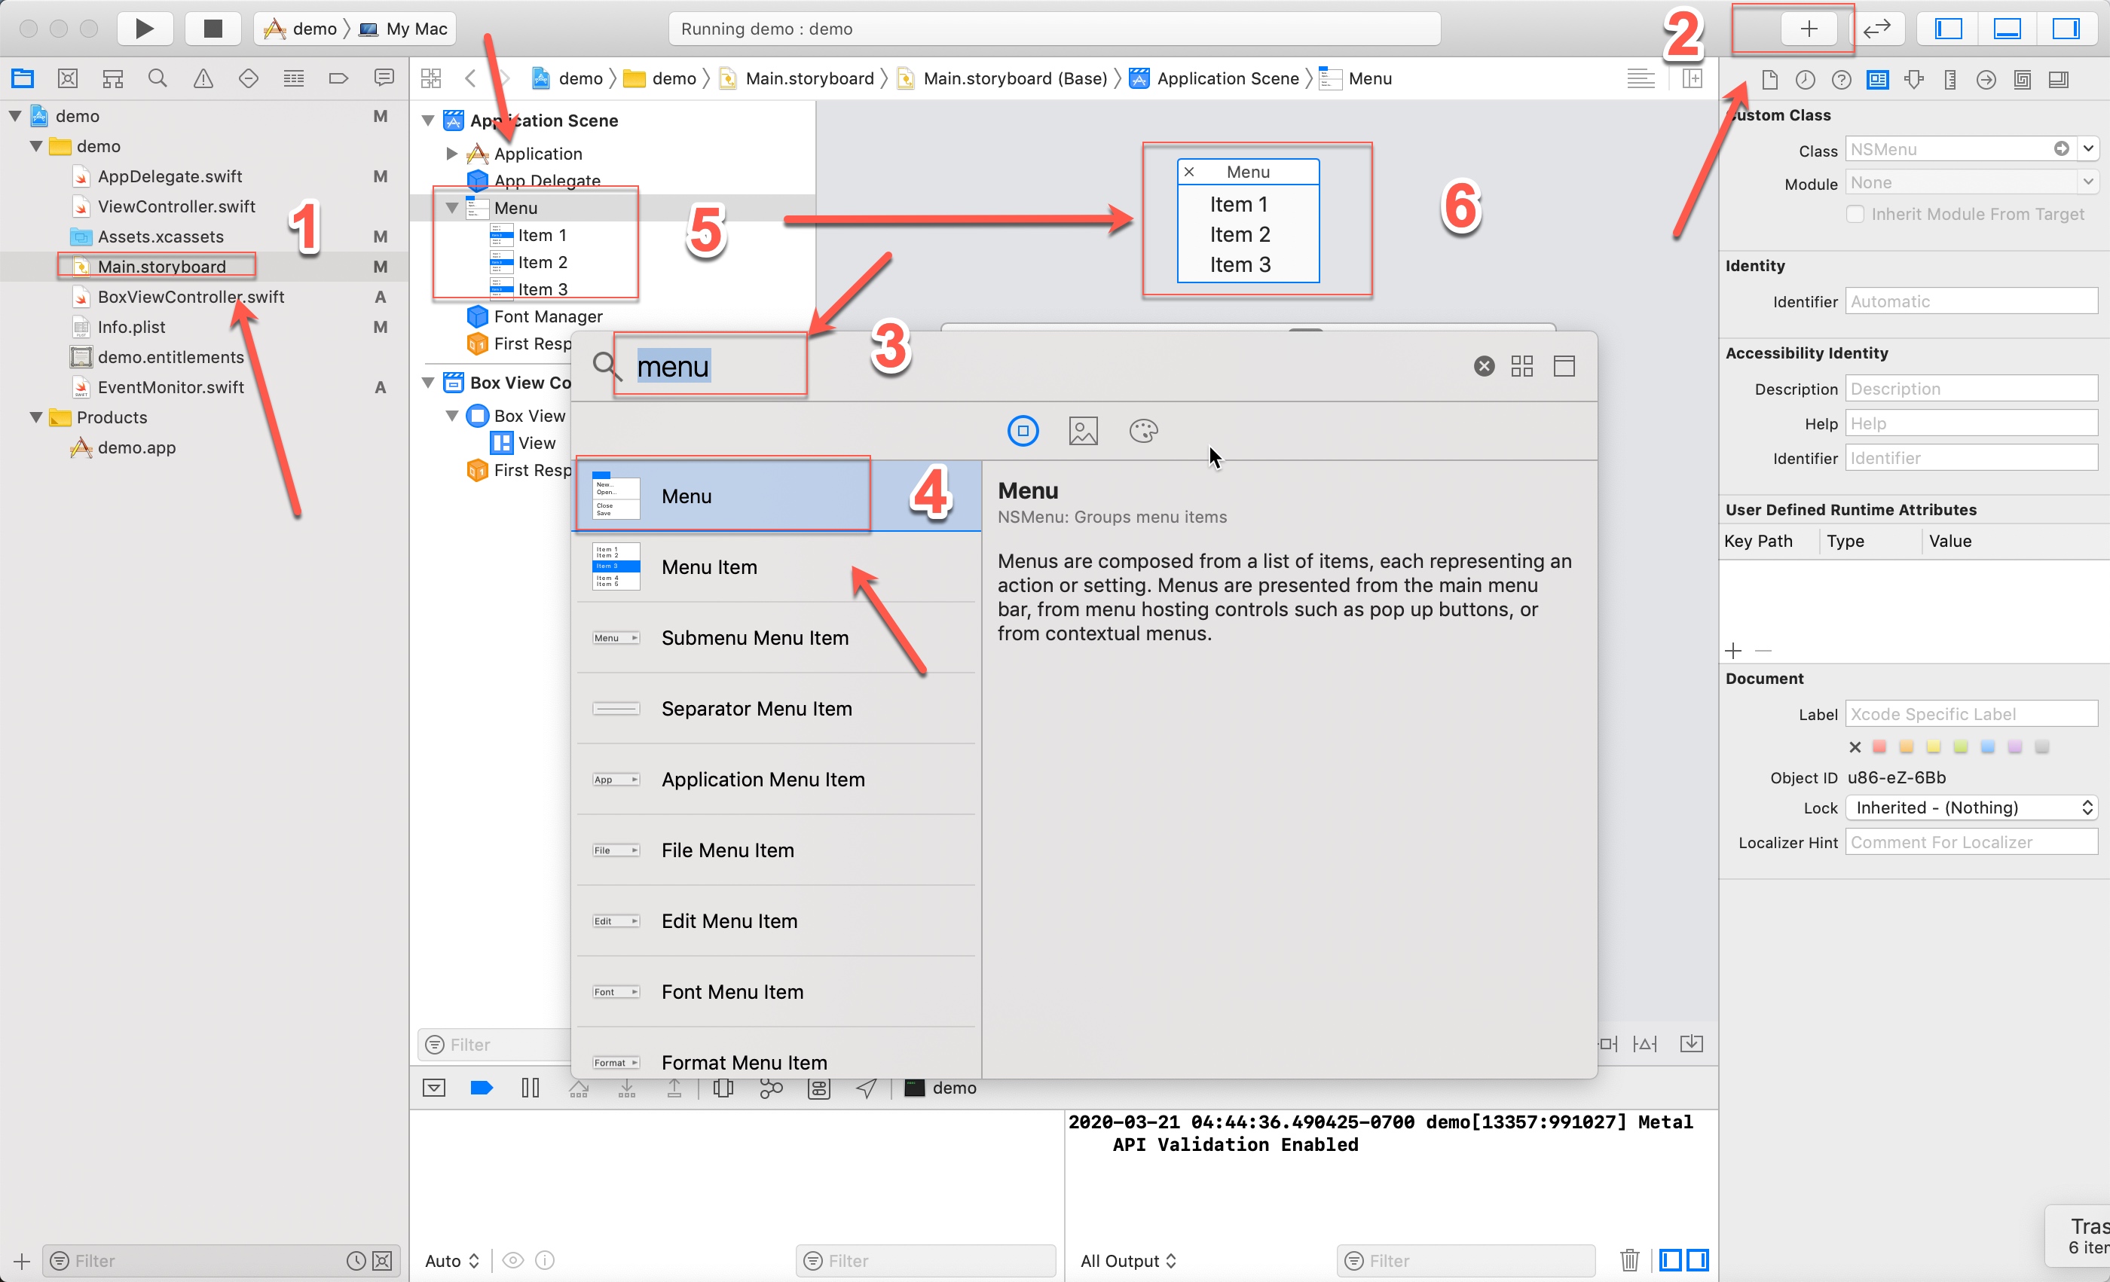Open the Identity inspector tab
2110x1282 pixels.
pyautogui.click(x=1878, y=80)
